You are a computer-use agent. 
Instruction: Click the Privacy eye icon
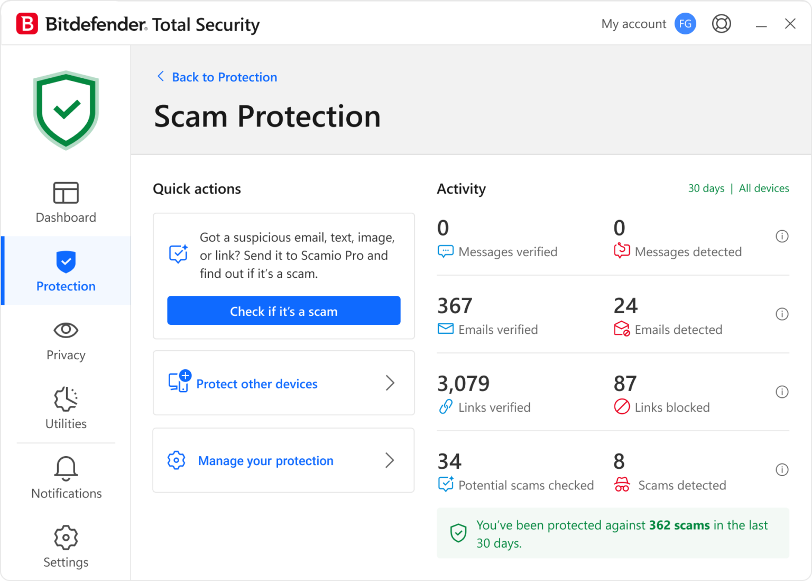point(66,330)
